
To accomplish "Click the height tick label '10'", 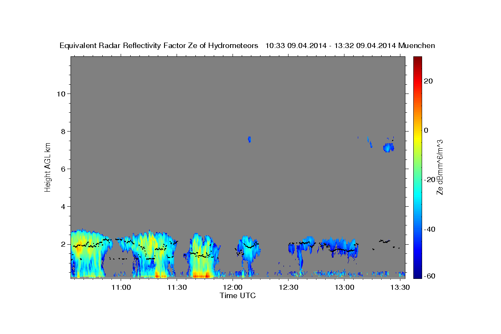I will tap(61, 94).
